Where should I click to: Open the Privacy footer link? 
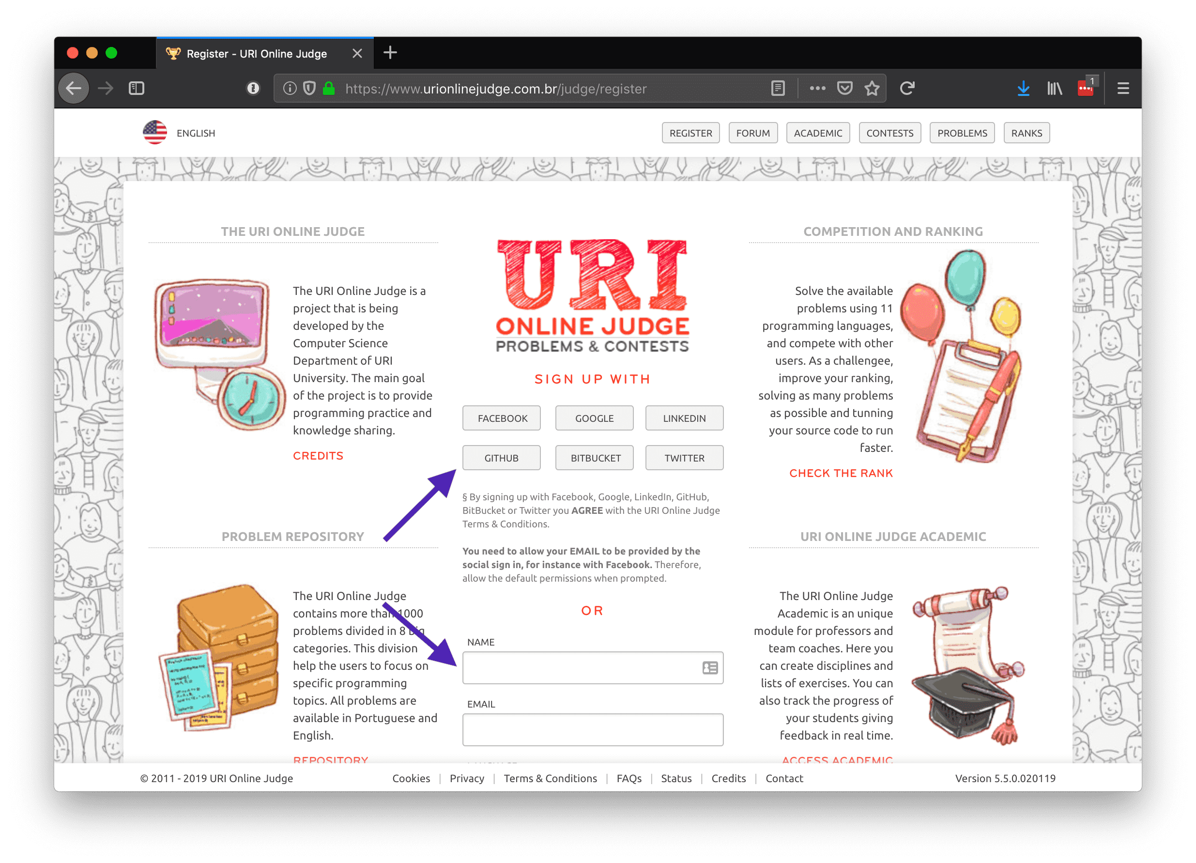[x=467, y=778]
